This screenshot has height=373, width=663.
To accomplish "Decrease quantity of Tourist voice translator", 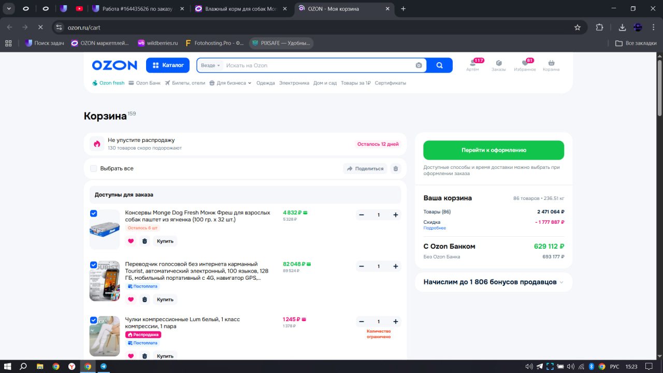I will 362,266.
